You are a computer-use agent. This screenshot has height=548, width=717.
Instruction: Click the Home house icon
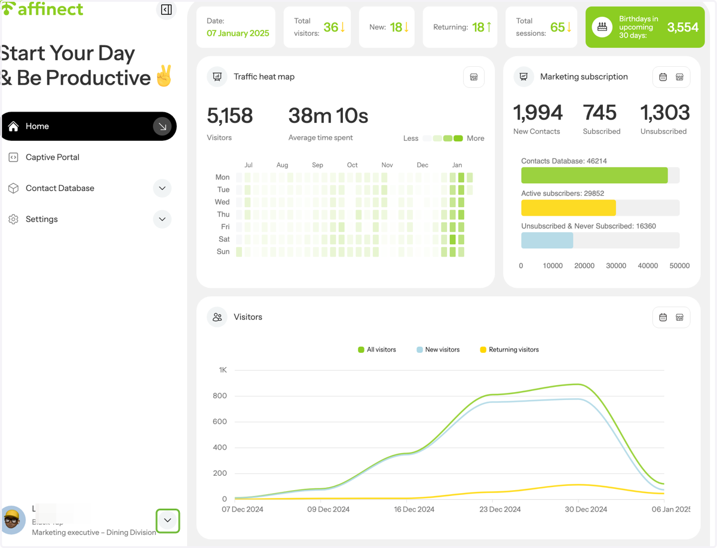coord(13,127)
